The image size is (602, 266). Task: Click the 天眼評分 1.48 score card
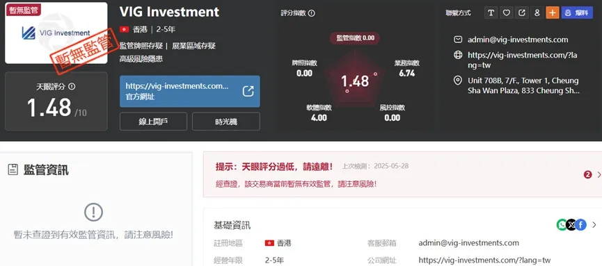[x=56, y=101]
